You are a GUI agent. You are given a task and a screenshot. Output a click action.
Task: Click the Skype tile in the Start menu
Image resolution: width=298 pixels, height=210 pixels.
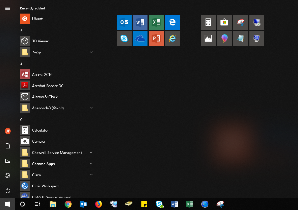(x=124, y=39)
